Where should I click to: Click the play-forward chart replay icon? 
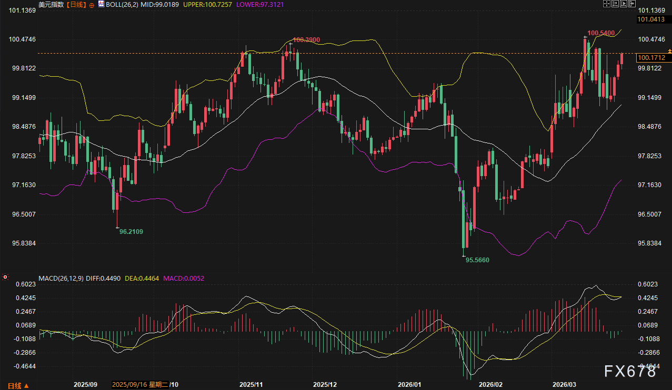624,4
